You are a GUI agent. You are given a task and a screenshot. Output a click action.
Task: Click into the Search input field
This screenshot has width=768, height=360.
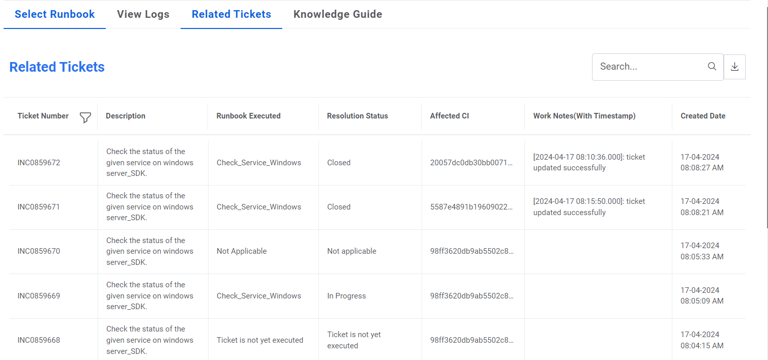click(x=651, y=67)
